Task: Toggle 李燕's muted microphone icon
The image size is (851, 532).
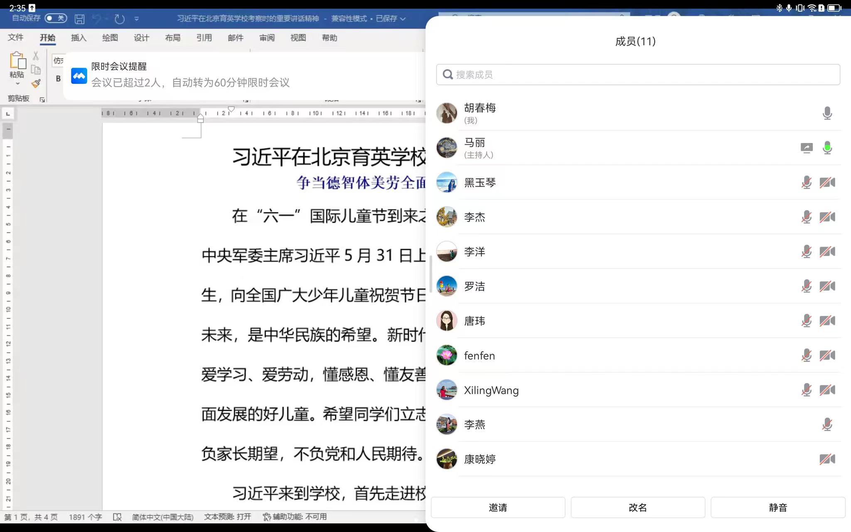Action: point(827,425)
